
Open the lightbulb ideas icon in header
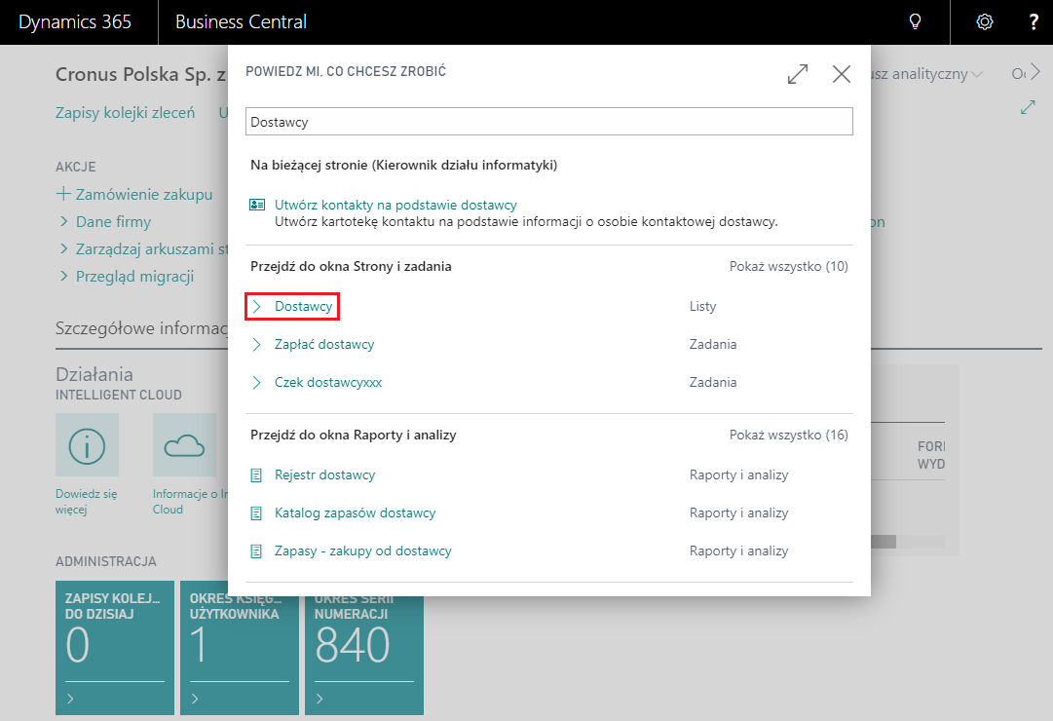[915, 22]
